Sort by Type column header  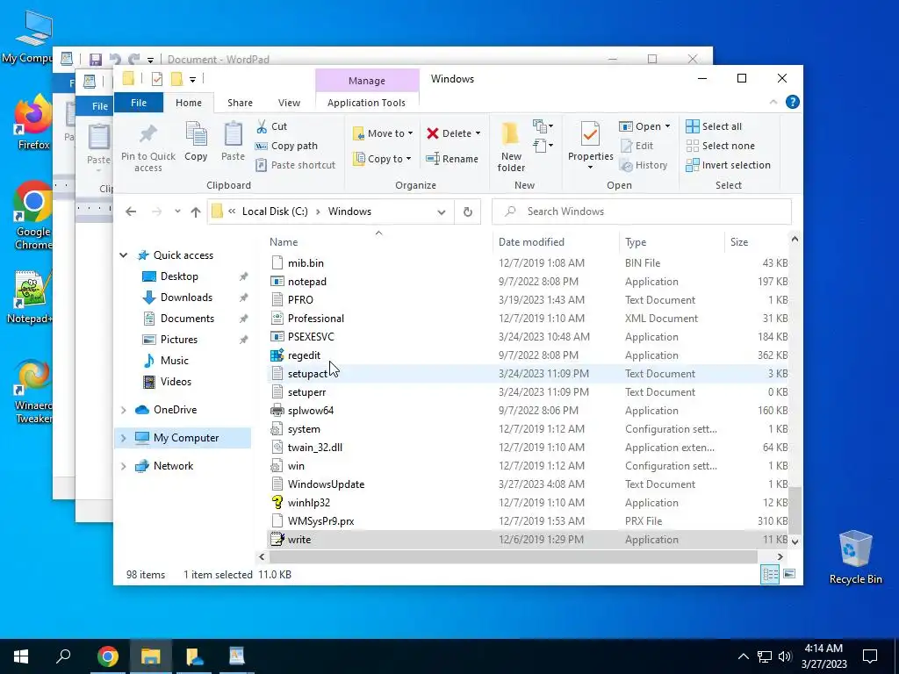(636, 242)
